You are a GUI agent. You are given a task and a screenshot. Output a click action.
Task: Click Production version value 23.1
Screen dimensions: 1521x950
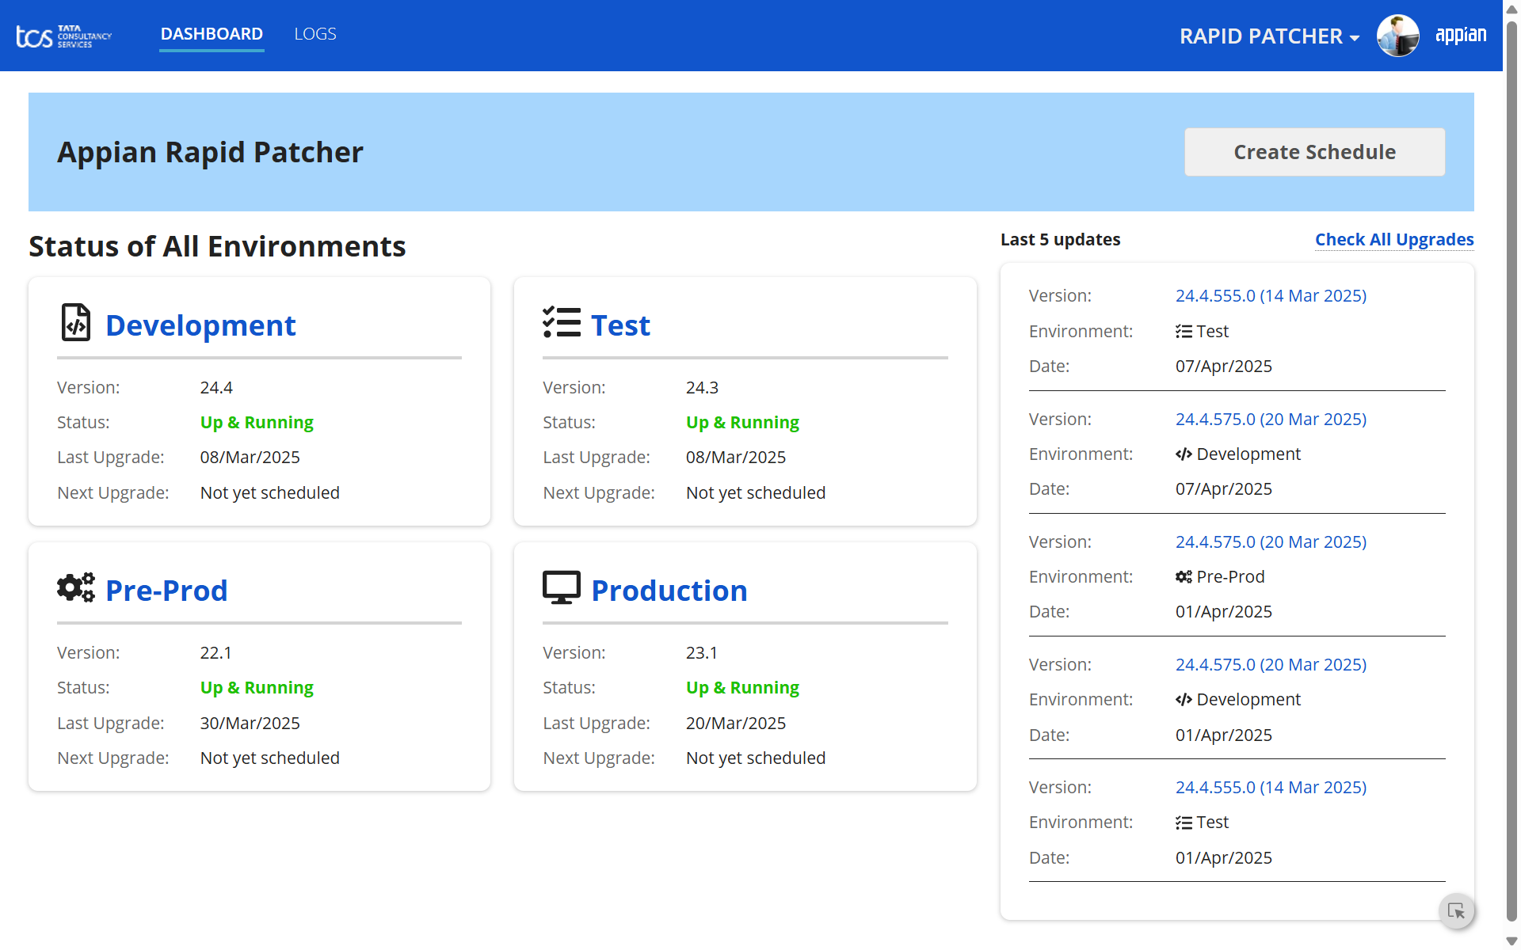pos(701,652)
